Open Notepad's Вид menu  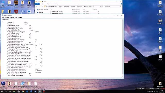pos(16,17)
